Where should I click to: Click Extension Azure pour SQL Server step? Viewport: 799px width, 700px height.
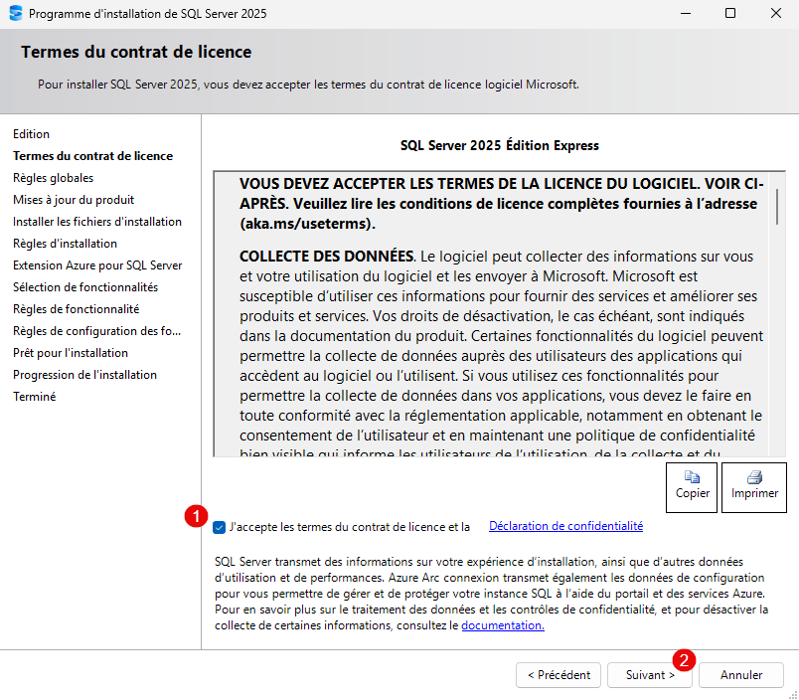click(x=97, y=265)
